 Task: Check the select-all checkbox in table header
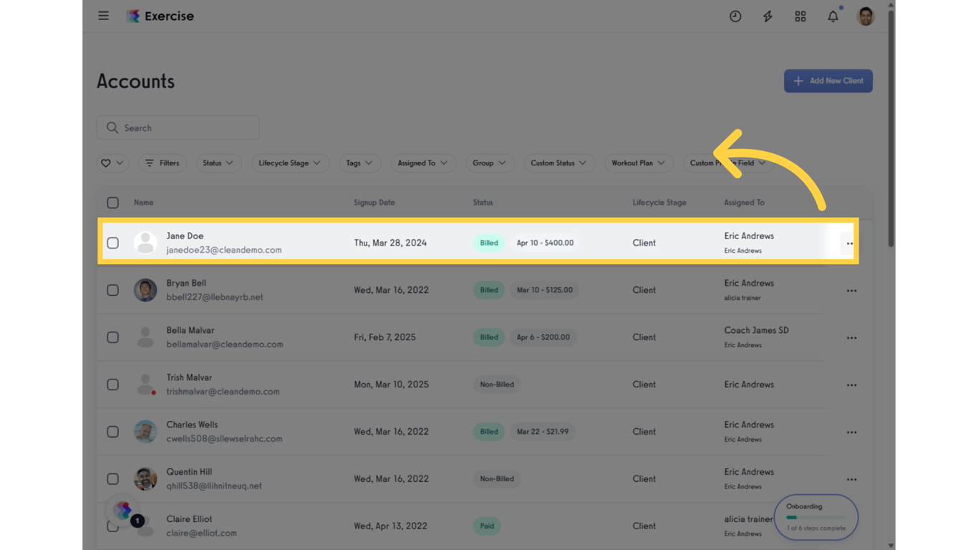point(112,203)
